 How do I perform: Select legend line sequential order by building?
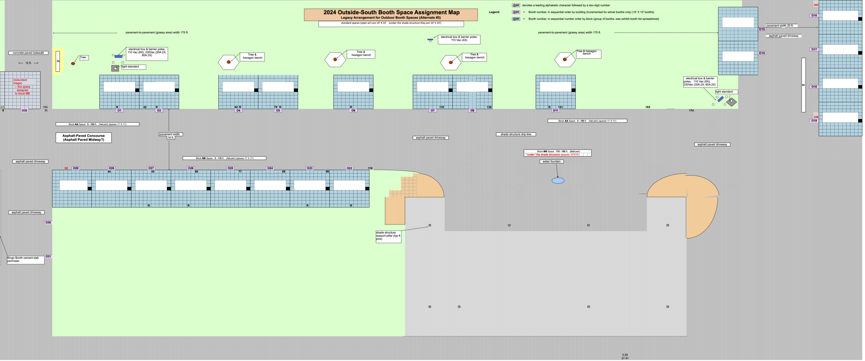591,12
